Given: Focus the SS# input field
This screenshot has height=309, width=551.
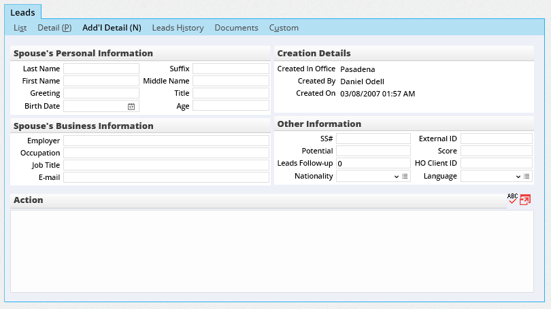Looking at the screenshot, I should tap(373, 139).
